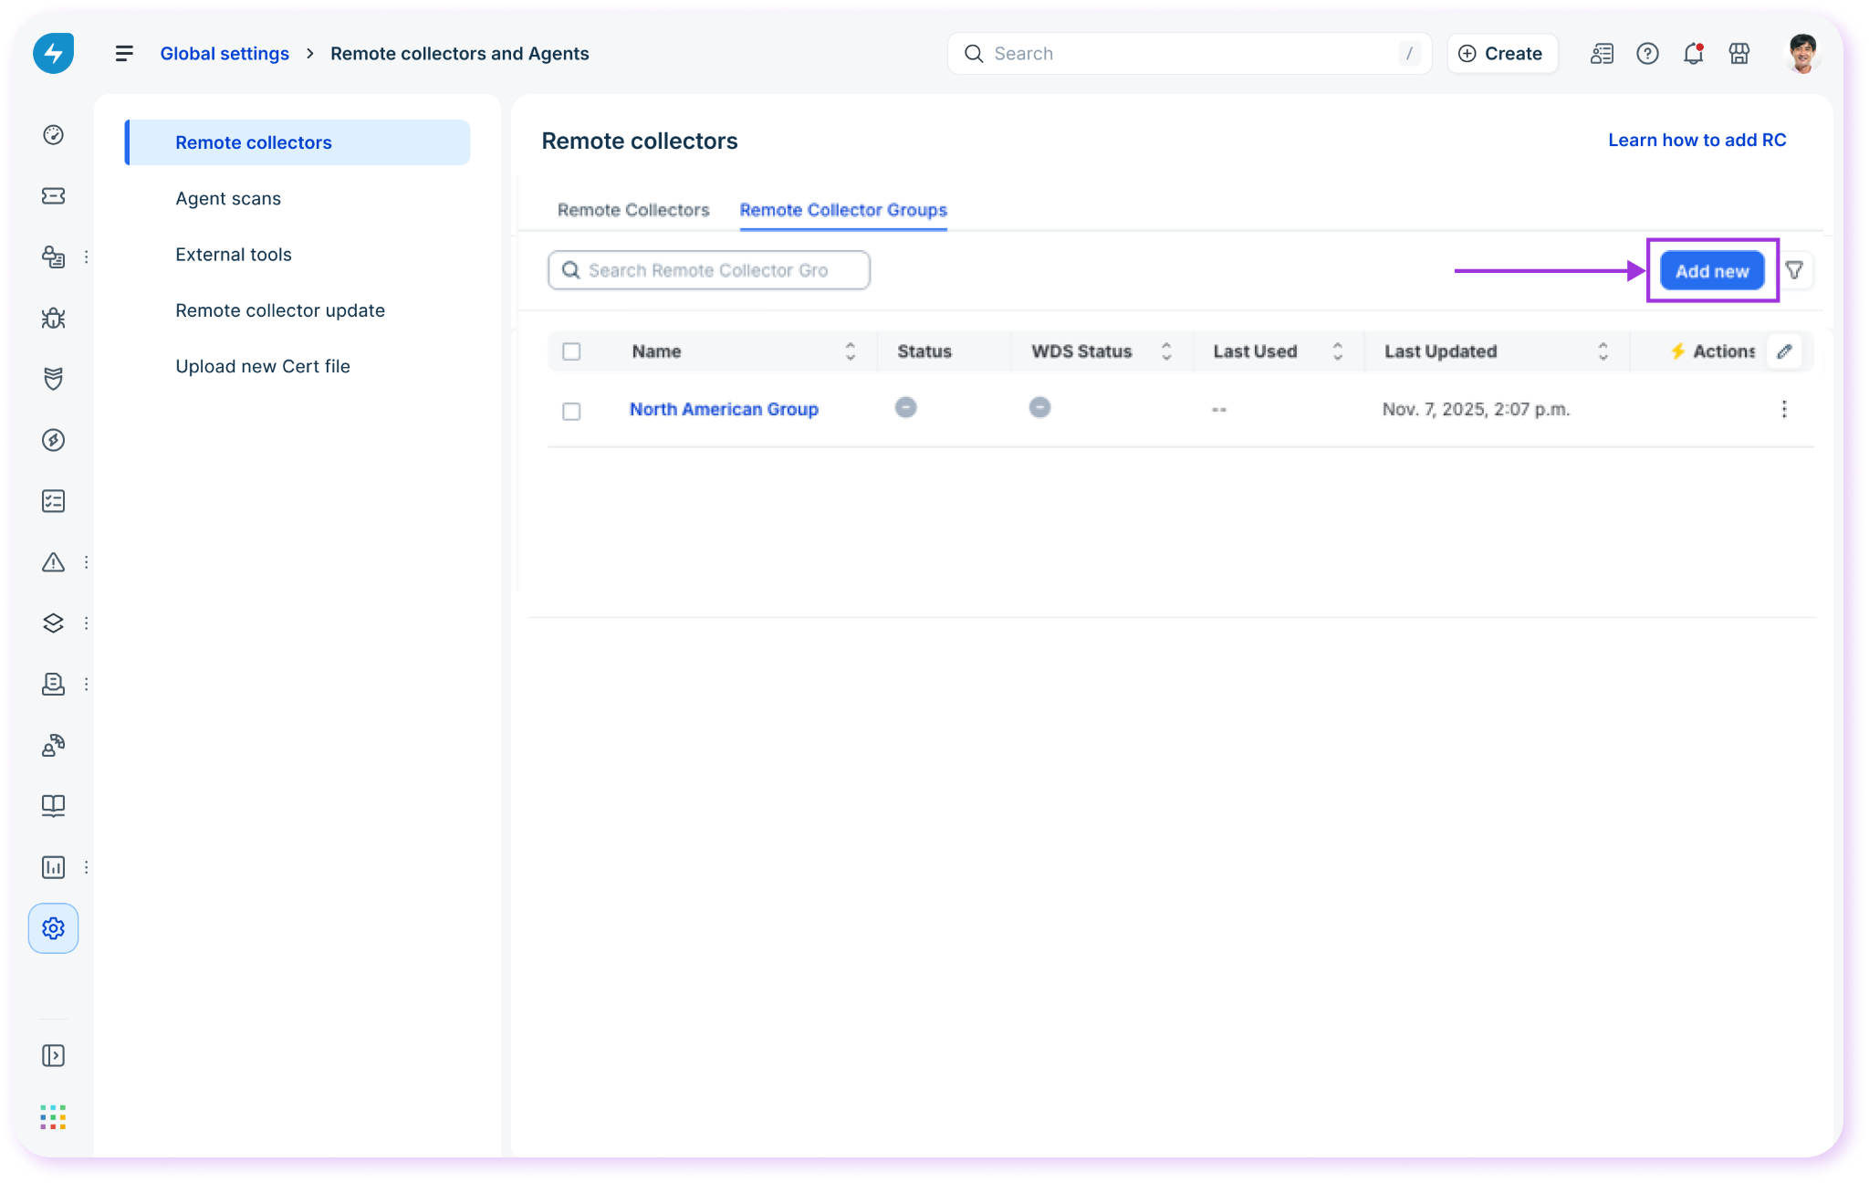Select all rows with header checkbox
The height and width of the screenshot is (1183, 1869).
(x=571, y=351)
